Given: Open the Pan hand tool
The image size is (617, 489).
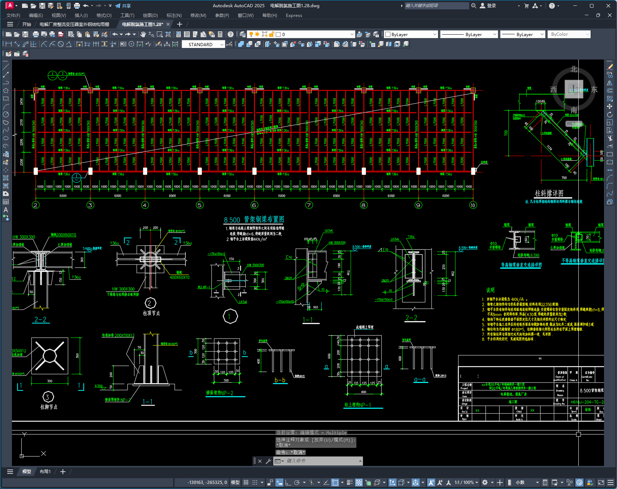Looking at the screenshot, I should pos(143,34).
